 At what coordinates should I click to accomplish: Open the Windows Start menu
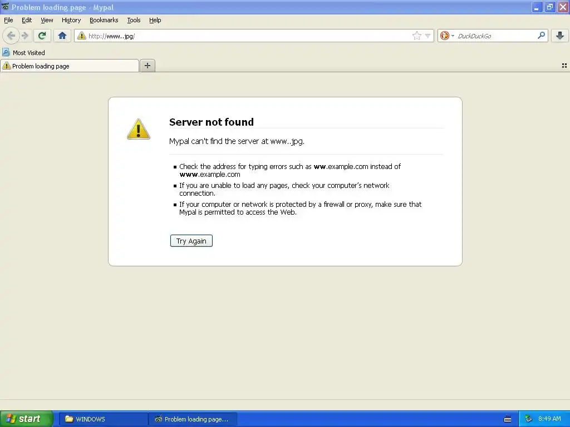(x=27, y=419)
